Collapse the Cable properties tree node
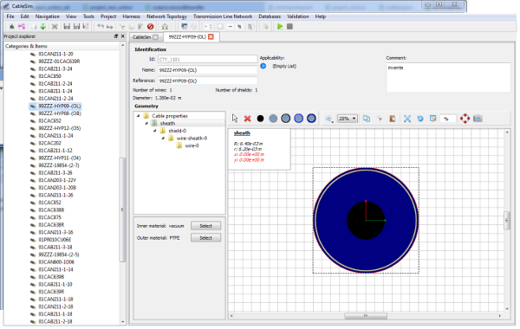This screenshot has width=520, height=329. coord(139,116)
